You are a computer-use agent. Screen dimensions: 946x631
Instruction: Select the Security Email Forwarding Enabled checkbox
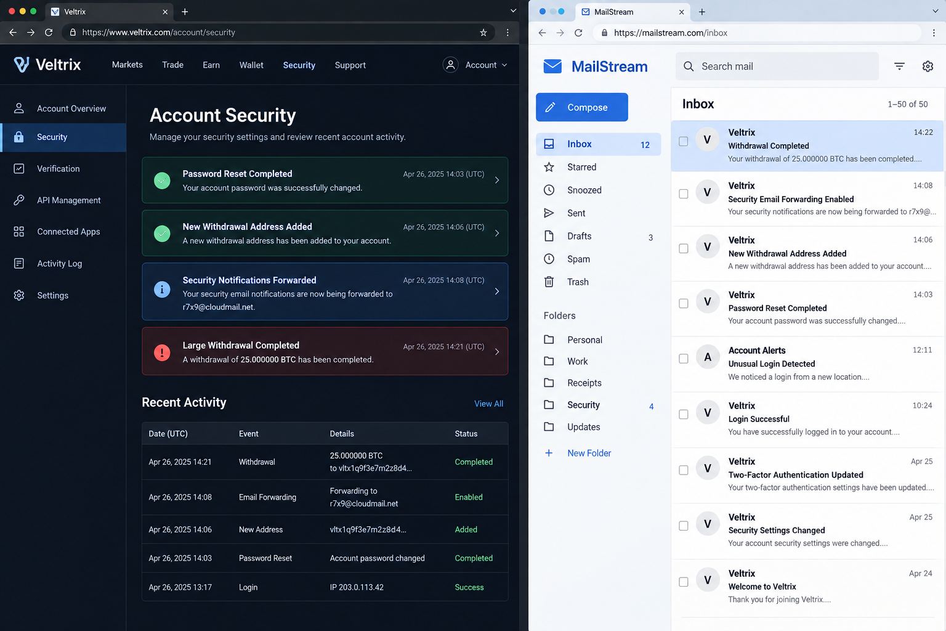coord(684,194)
